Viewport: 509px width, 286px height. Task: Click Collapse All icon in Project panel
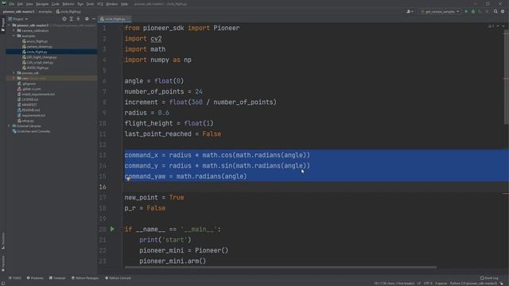pos(78,19)
